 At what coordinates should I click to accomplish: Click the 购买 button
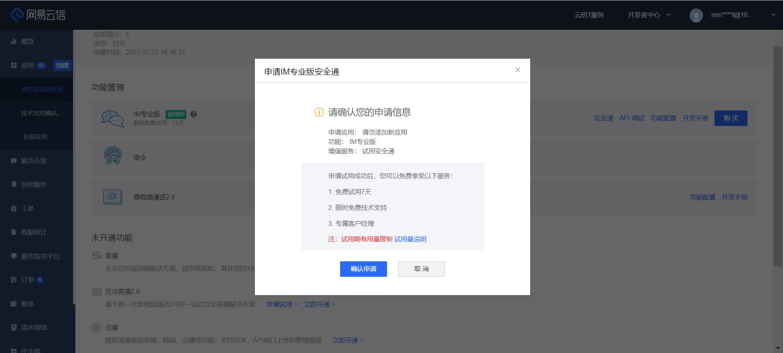(x=731, y=118)
